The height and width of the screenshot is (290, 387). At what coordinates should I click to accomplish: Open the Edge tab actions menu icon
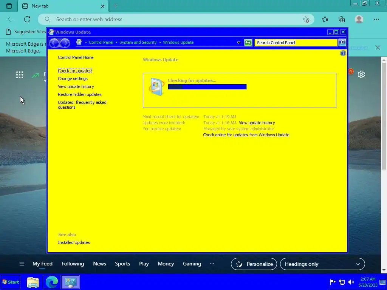pyautogui.click(x=9, y=6)
